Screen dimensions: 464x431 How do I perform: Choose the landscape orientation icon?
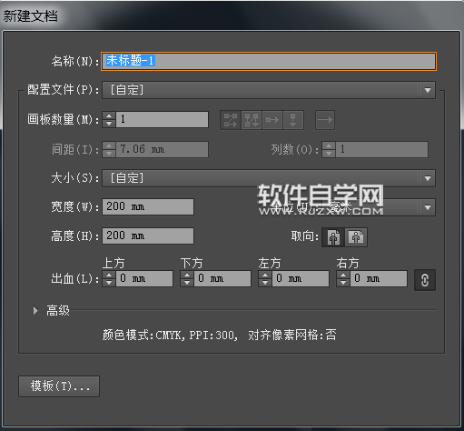pos(356,237)
